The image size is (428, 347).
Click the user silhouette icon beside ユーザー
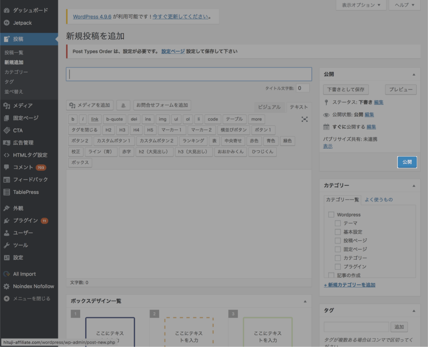(7, 233)
